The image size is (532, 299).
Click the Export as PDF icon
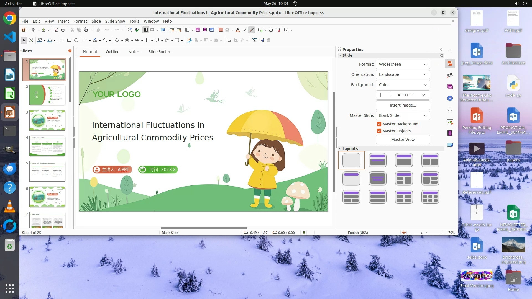pyautogui.click(x=56, y=30)
